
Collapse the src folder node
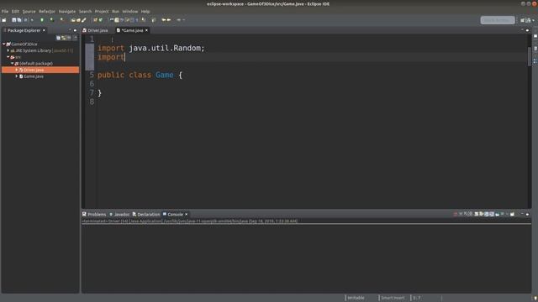[x=8, y=57]
